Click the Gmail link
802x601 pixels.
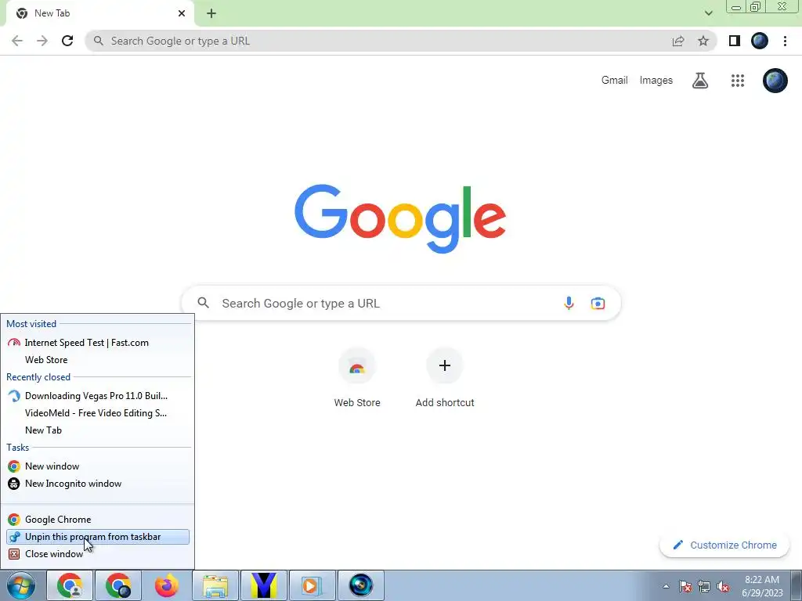[614, 81]
